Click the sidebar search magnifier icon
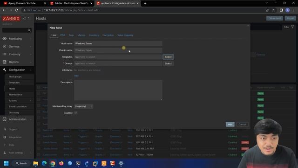Screen dimensions: 298x168 [x=29, y=30]
